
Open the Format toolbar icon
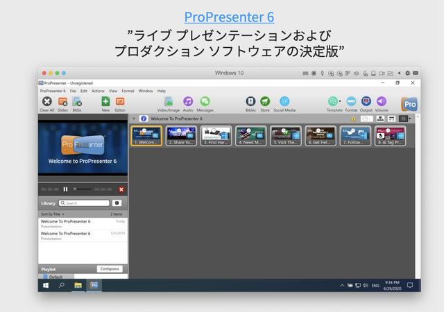[351, 101]
